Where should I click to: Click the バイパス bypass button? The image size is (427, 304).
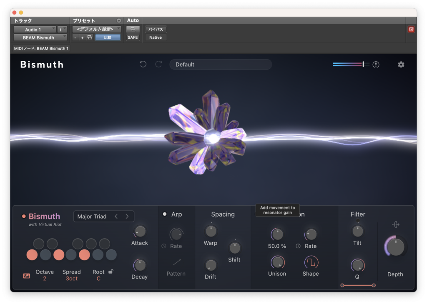156,29
